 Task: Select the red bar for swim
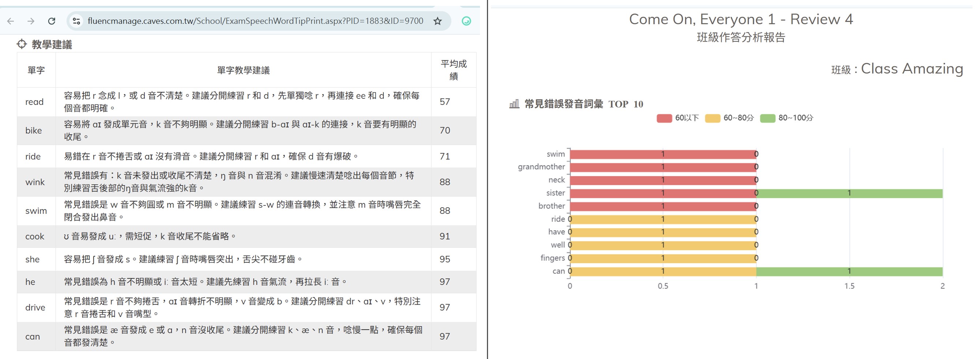click(x=663, y=154)
